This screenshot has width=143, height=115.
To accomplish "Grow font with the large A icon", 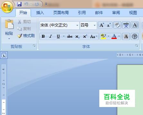I will pos(102,25).
